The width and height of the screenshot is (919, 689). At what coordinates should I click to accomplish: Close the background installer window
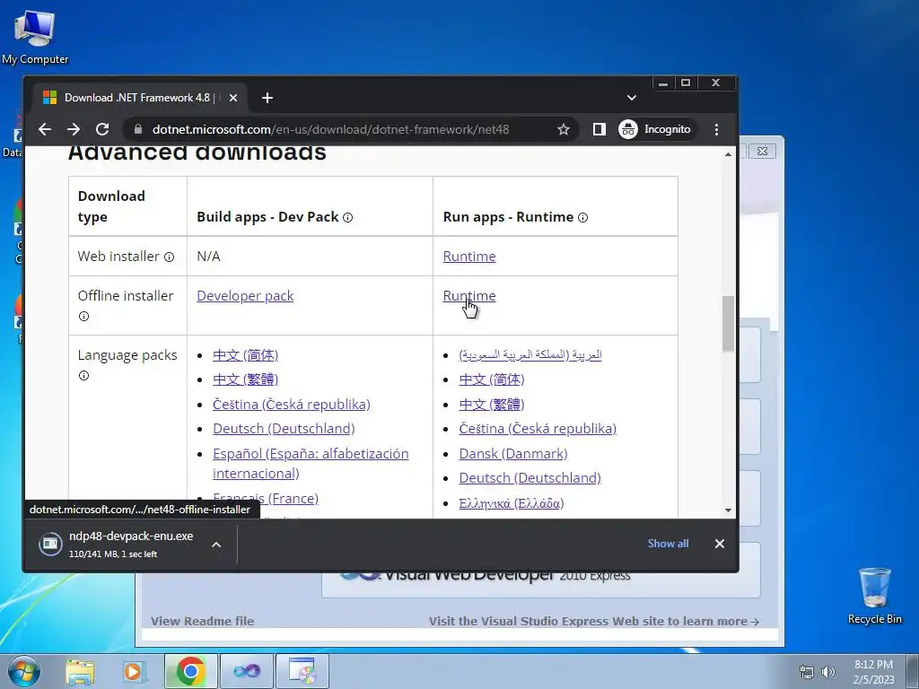[762, 151]
